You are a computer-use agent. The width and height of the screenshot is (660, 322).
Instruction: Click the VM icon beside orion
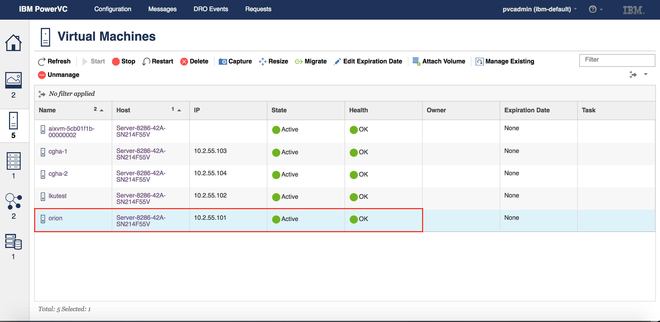(x=43, y=219)
